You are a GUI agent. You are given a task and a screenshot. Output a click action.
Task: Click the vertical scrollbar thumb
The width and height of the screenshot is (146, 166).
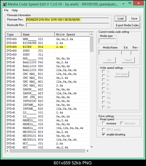point(91,44)
